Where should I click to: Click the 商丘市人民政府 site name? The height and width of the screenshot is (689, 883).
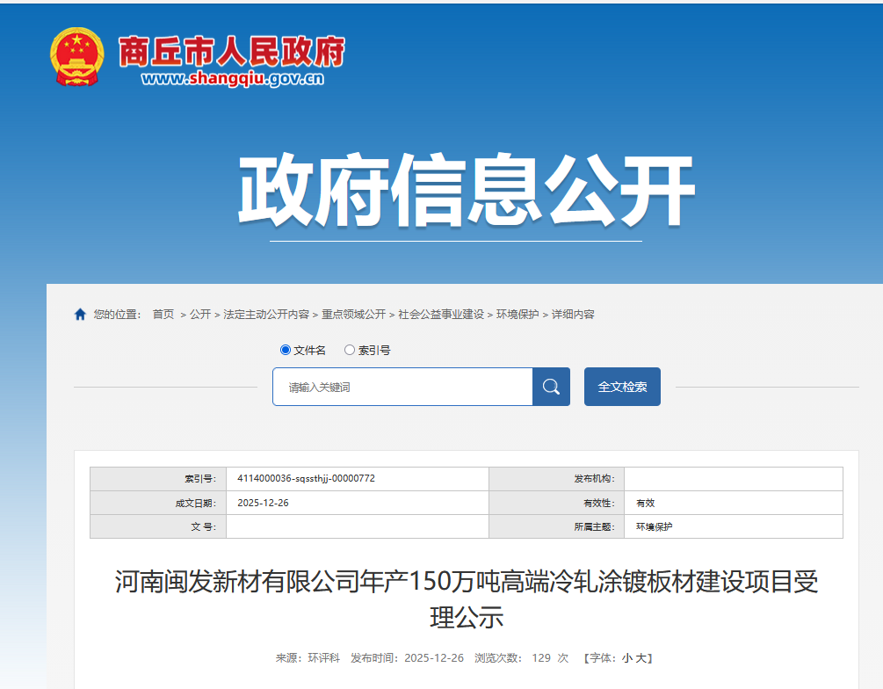[x=234, y=50]
